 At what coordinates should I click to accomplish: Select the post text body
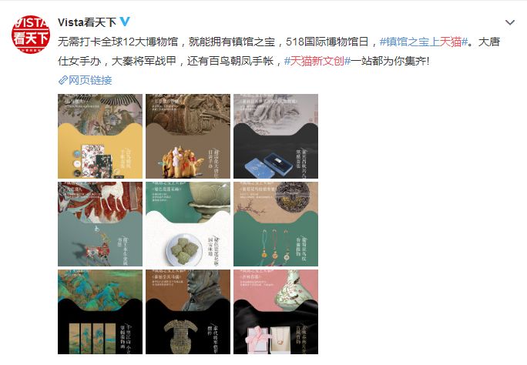(279, 52)
